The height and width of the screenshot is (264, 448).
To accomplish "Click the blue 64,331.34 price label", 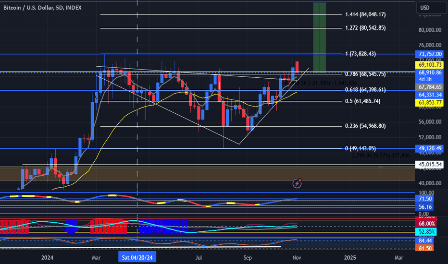I will (430, 95).
